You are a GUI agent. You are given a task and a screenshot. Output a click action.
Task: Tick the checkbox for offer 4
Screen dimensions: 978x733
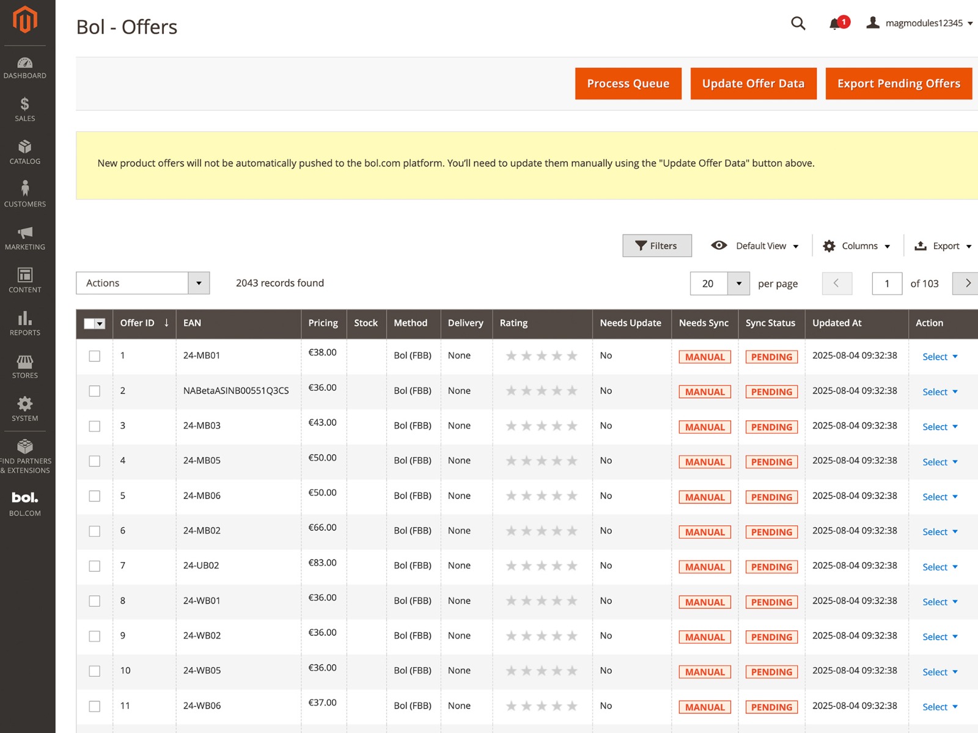click(95, 461)
